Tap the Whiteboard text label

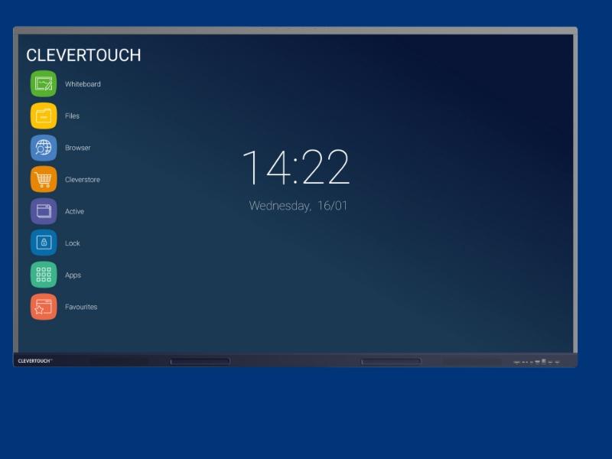84,84
